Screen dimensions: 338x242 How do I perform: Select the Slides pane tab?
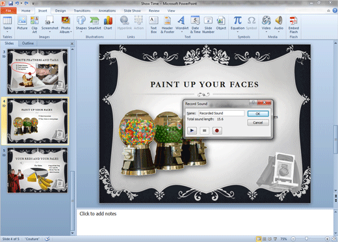coord(9,44)
